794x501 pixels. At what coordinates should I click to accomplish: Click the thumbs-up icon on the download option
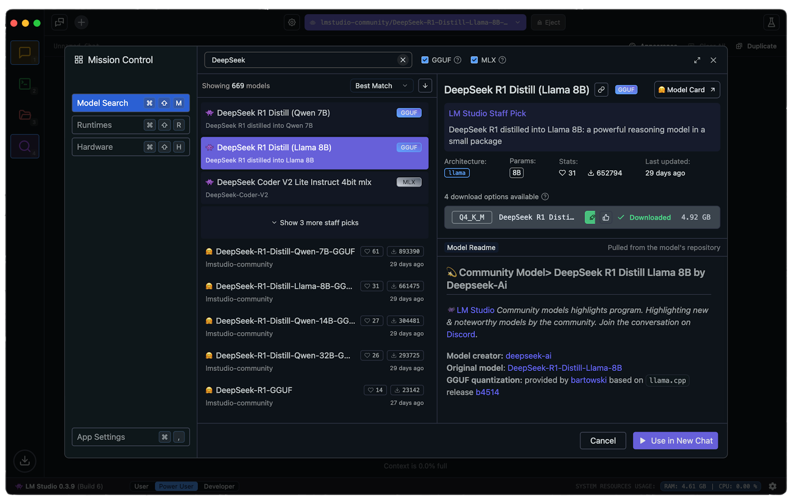point(605,217)
